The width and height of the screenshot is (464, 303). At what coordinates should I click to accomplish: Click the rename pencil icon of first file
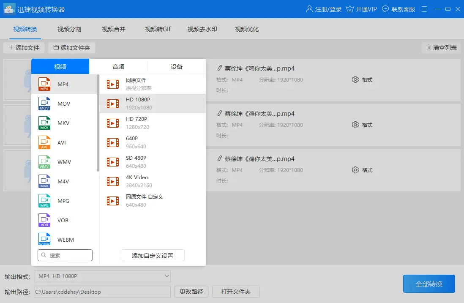pyautogui.click(x=220, y=68)
